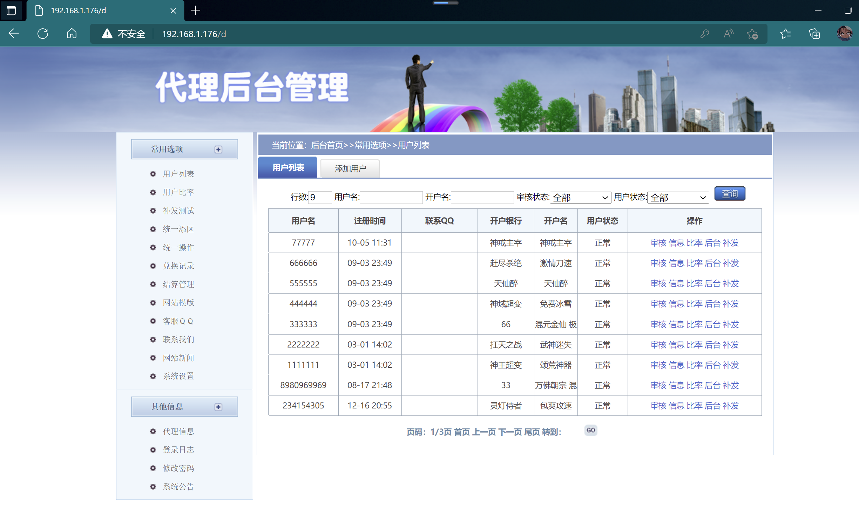859x523 pixels.
Task: Click 审核 link for user 77777
Action: click(x=658, y=243)
